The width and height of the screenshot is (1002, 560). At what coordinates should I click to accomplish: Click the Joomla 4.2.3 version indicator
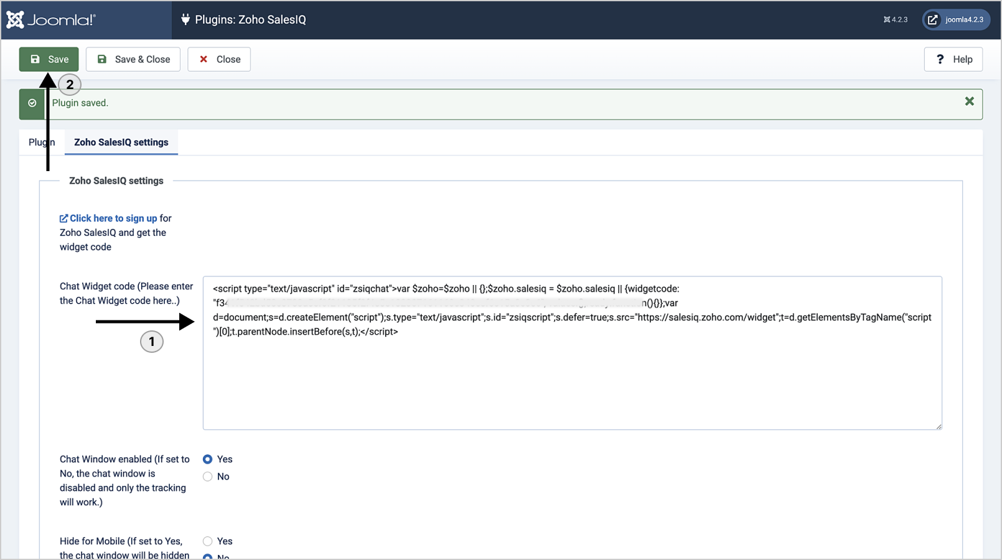[x=896, y=20]
